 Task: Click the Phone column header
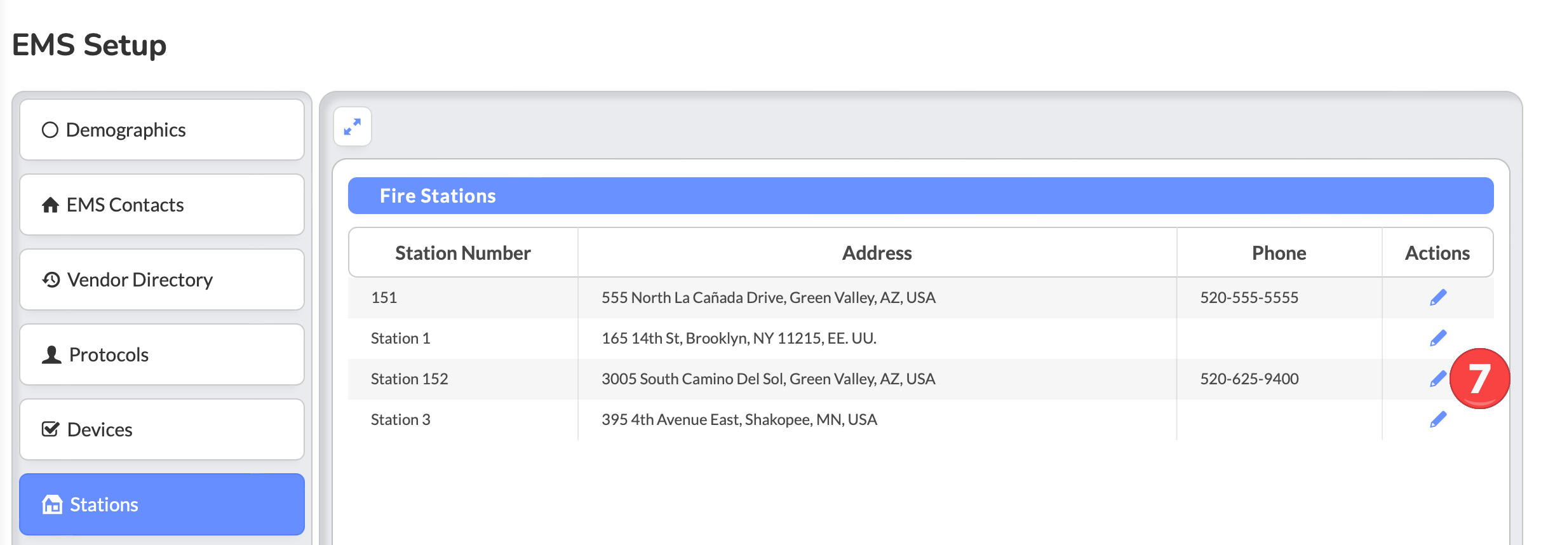point(1279,253)
